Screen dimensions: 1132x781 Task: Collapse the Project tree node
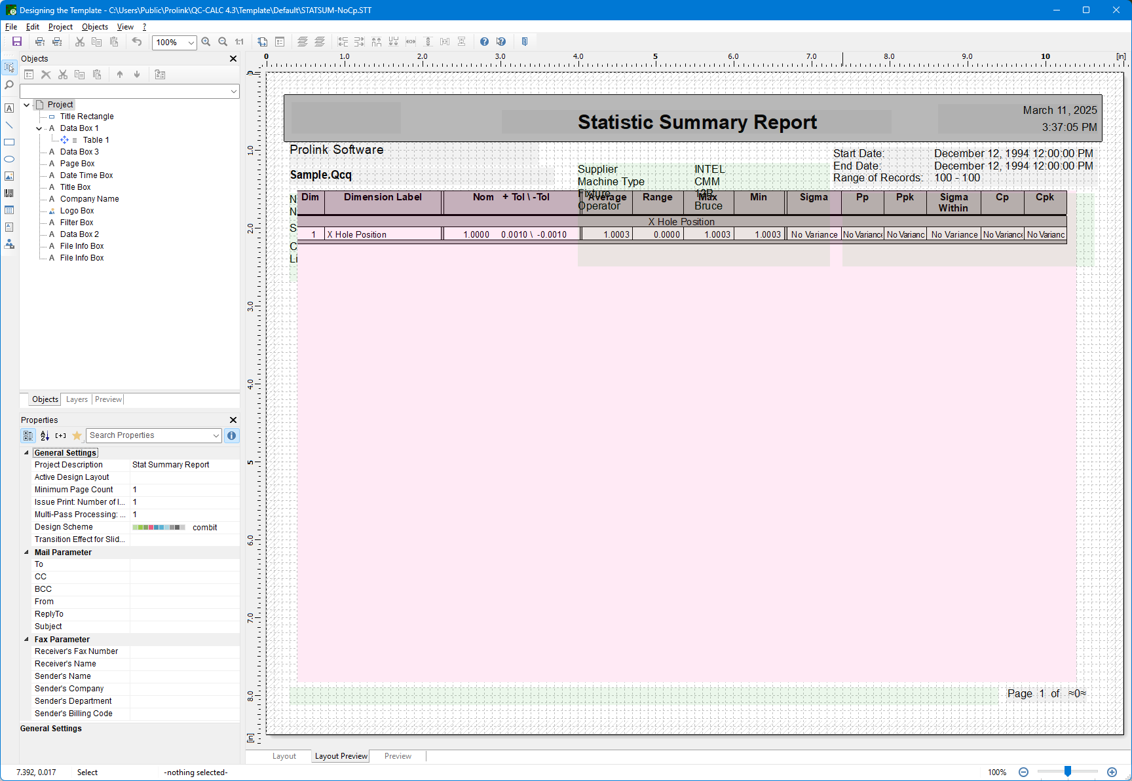coord(26,105)
